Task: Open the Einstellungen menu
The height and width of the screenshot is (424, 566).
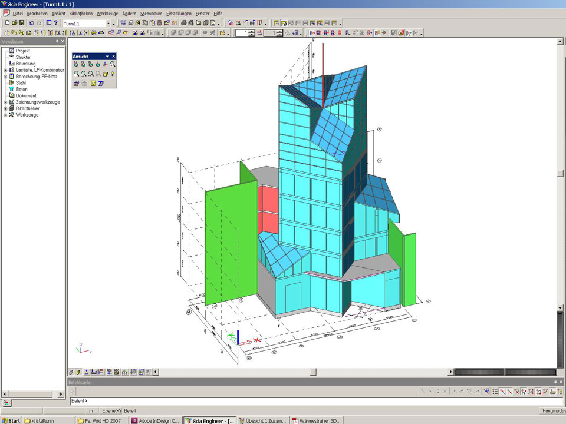Action: coord(178,13)
